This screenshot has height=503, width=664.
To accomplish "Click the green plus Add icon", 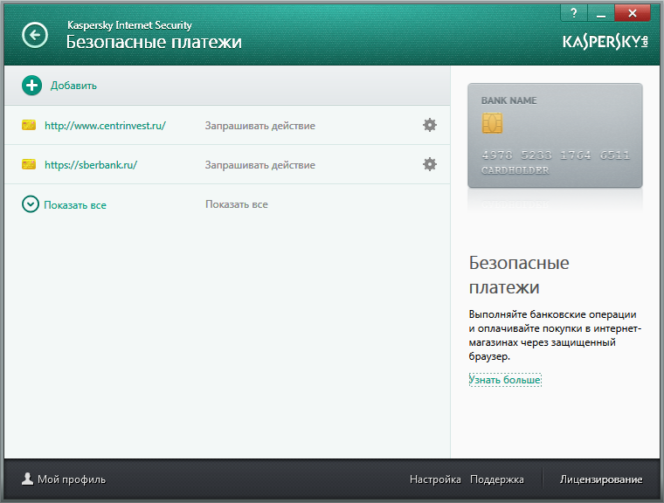I will 31,86.
